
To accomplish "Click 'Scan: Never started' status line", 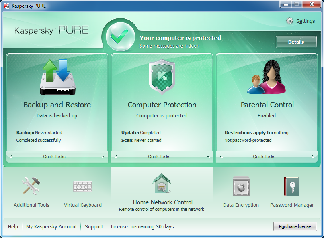I will pyautogui.click(x=141, y=140).
